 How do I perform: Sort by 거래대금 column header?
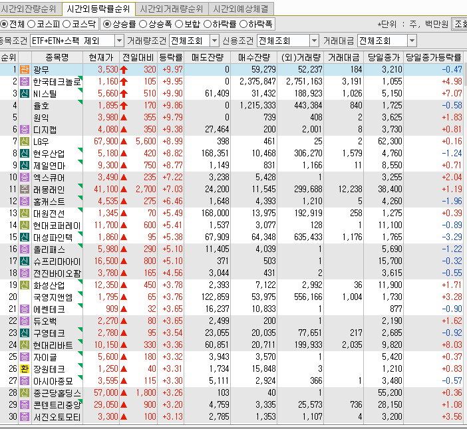(x=344, y=57)
